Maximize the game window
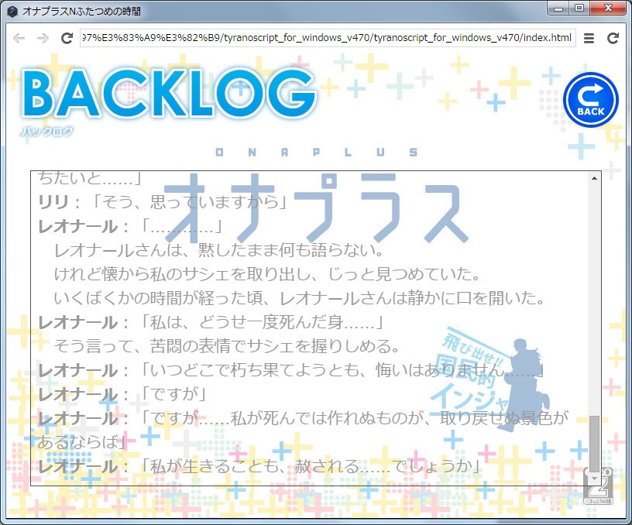Viewport: 632px width, 525px height. (x=579, y=9)
